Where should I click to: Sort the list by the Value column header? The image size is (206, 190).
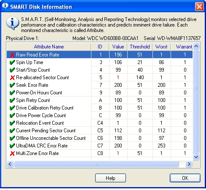(118, 47)
